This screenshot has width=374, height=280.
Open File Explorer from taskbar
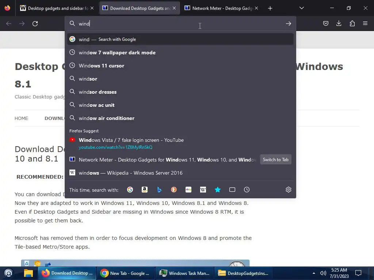pyautogui.click(x=28, y=273)
